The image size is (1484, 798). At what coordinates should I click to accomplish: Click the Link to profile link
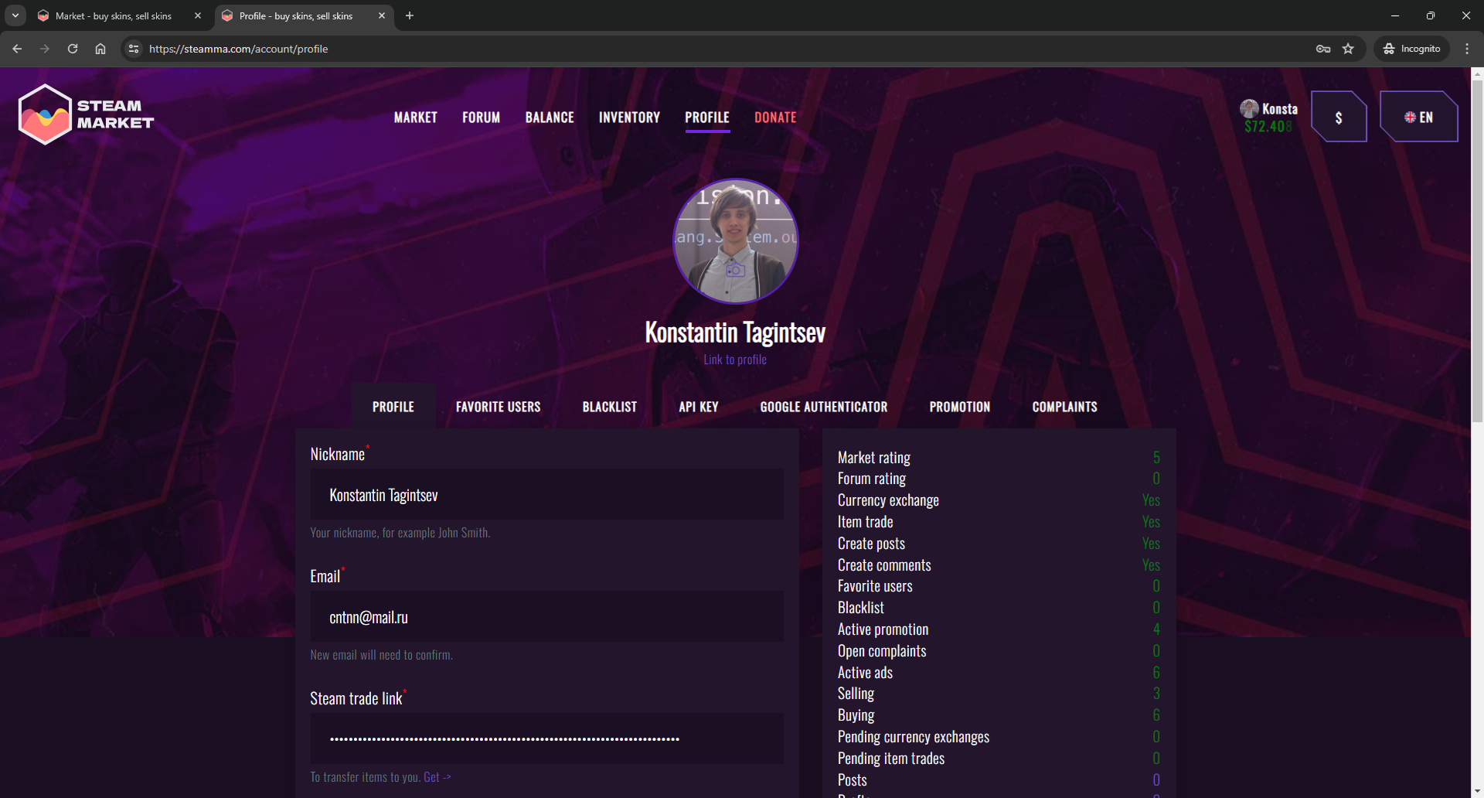pos(735,360)
